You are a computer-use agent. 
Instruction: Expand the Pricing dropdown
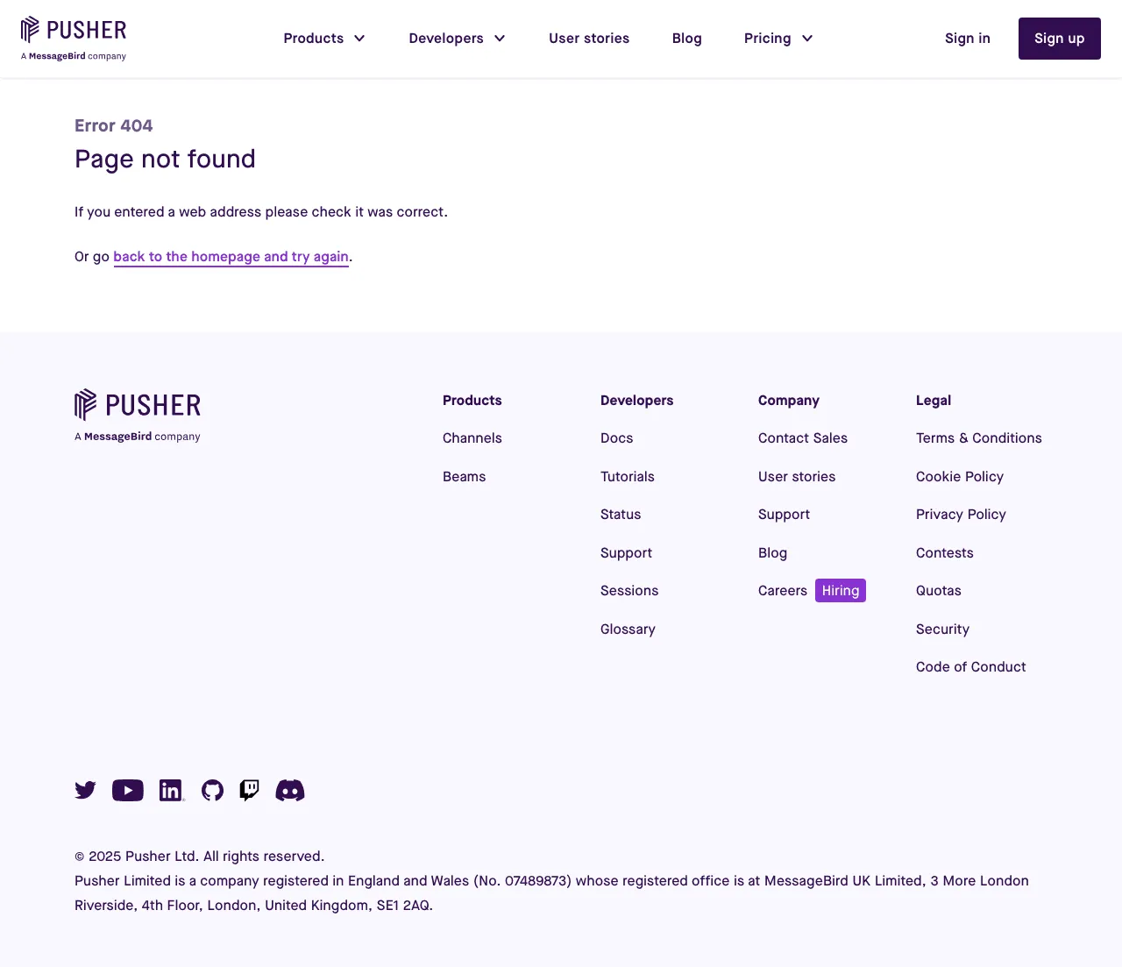pyautogui.click(x=778, y=38)
